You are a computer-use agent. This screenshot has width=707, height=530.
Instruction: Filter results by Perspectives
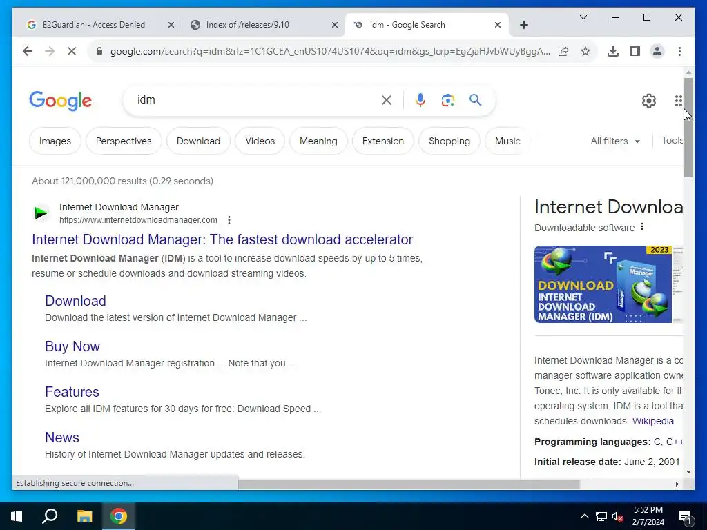pyautogui.click(x=124, y=141)
